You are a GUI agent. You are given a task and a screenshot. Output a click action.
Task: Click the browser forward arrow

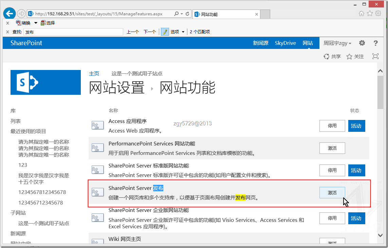(x=21, y=14)
